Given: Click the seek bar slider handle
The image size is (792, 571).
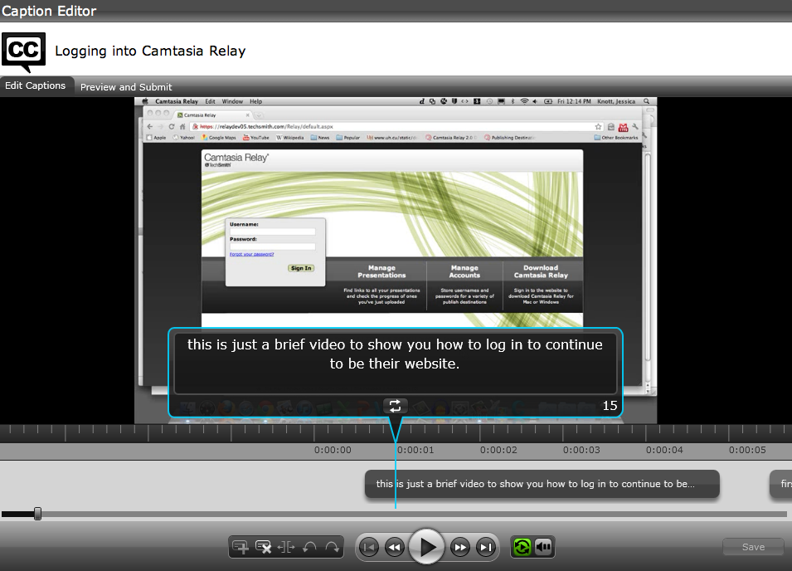Looking at the screenshot, I should click(x=37, y=514).
